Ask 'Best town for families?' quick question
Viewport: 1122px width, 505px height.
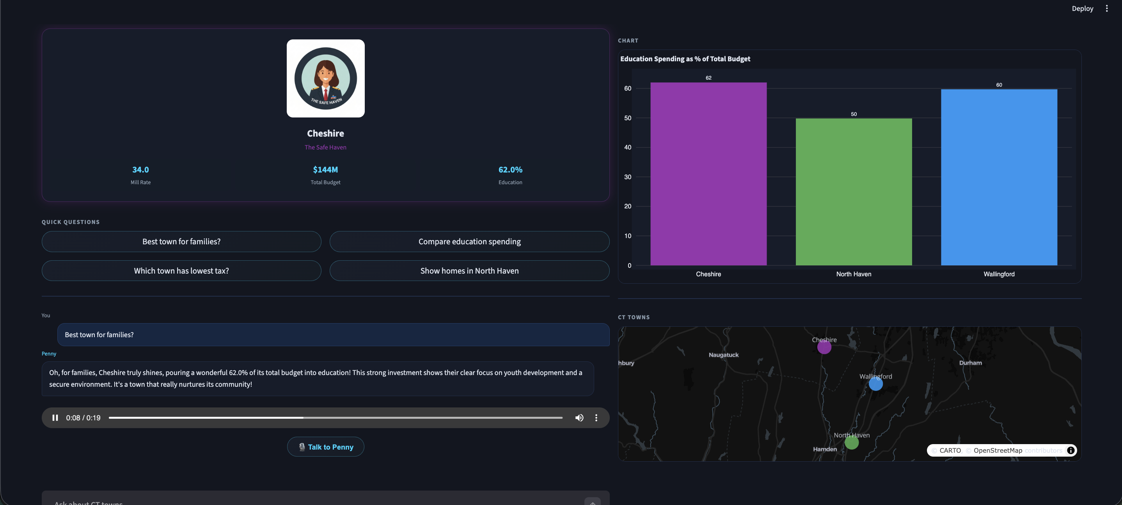181,242
